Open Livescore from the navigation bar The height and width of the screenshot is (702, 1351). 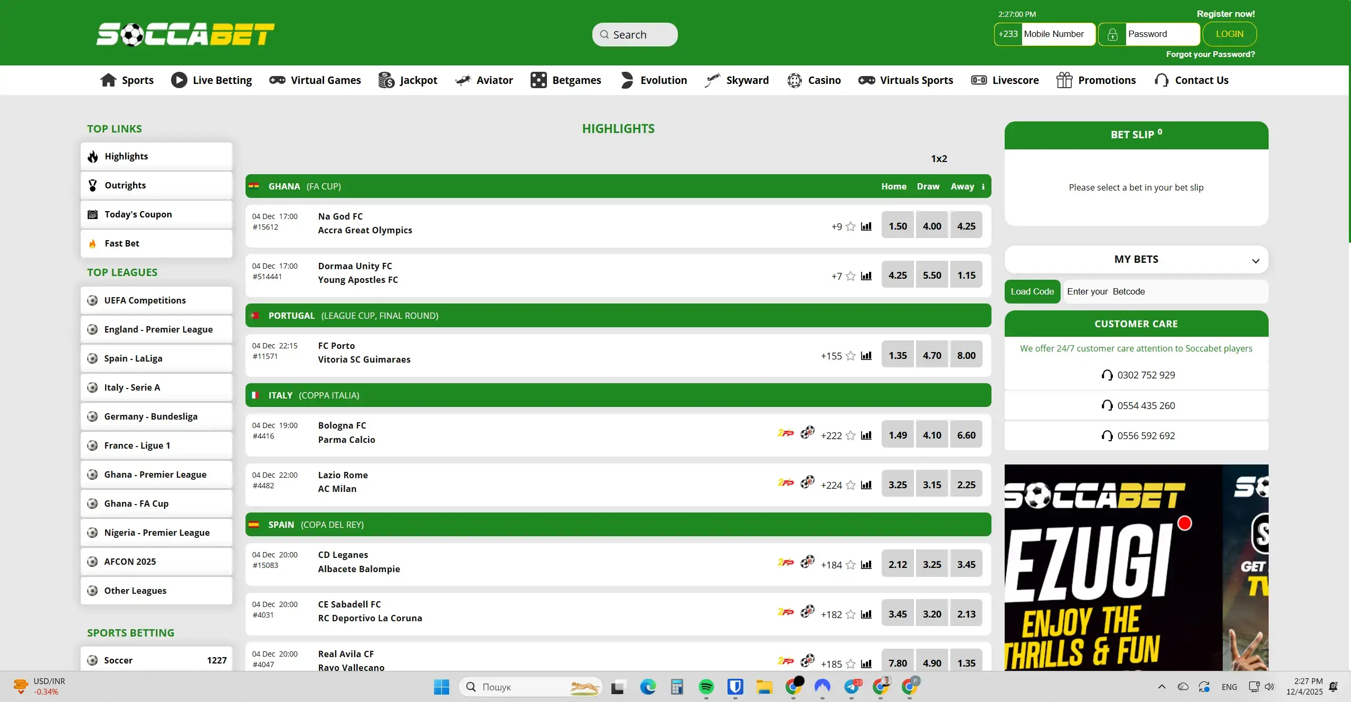[x=1005, y=80]
